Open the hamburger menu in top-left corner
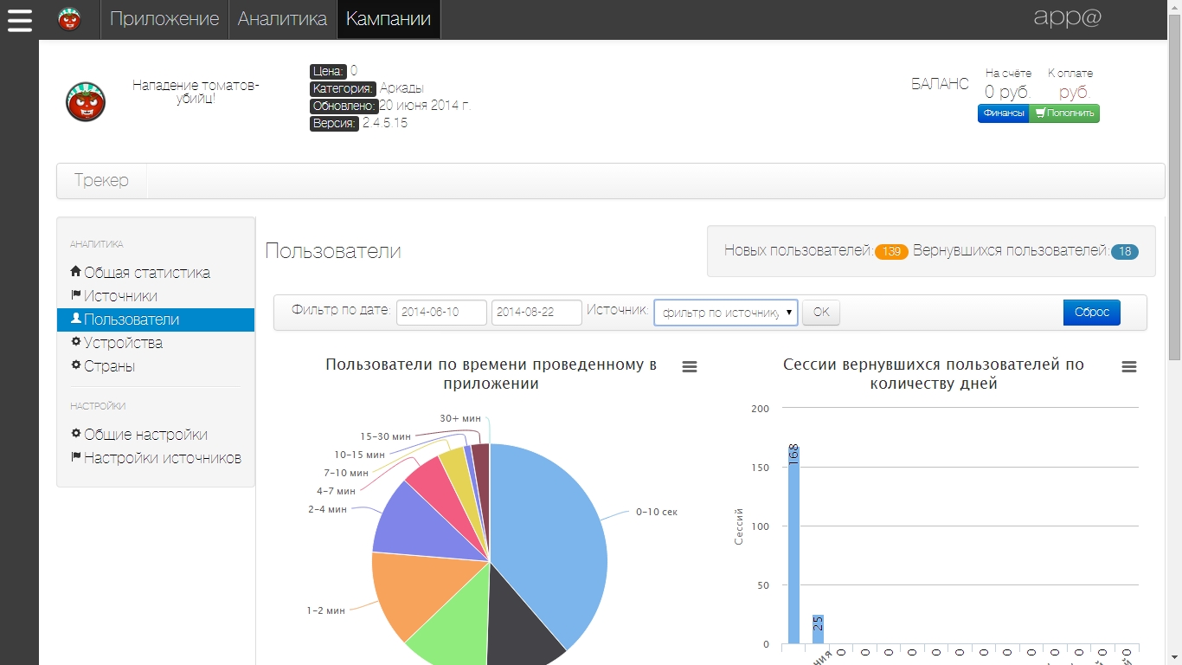The image size is (1182, 665). pos(19,20)
